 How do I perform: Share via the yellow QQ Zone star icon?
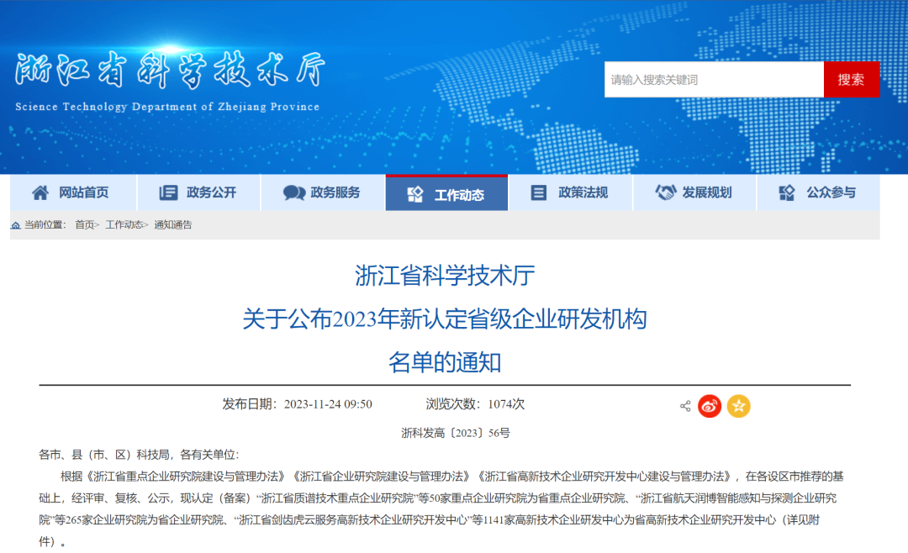[738, 406]
